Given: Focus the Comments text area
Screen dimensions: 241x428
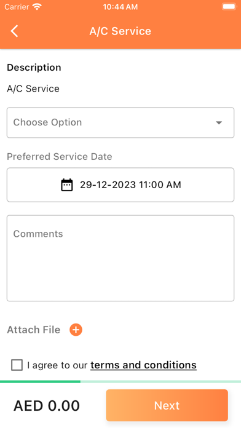Looking at the screenshot, I should tap(120, 258).
